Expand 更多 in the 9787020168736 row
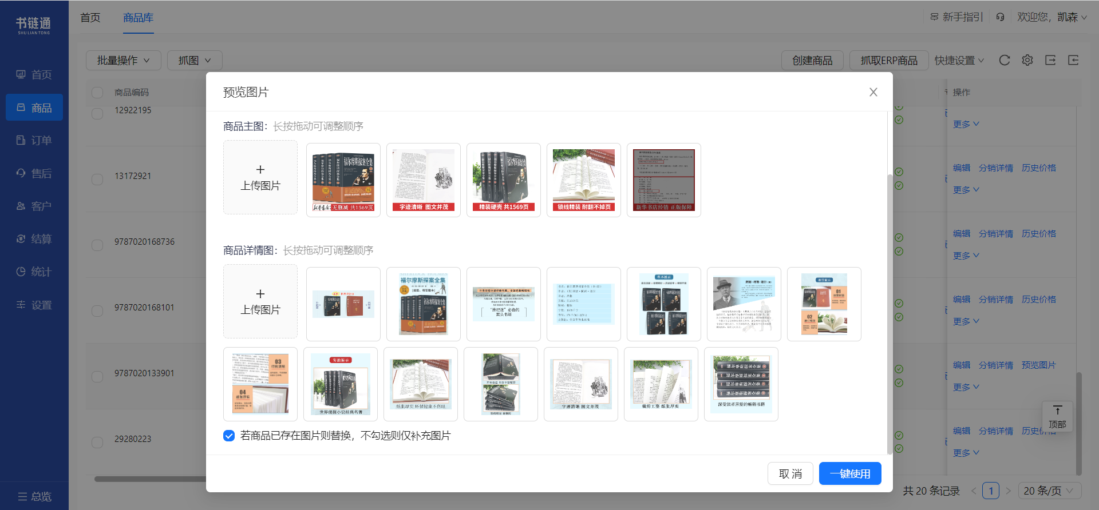 tap(966, 256)
